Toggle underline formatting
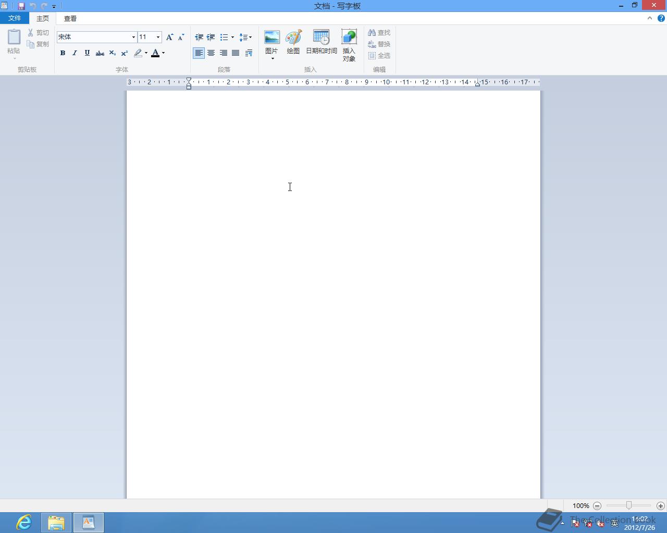Viewport: 667px width, 533px height. tap(87, 53)
